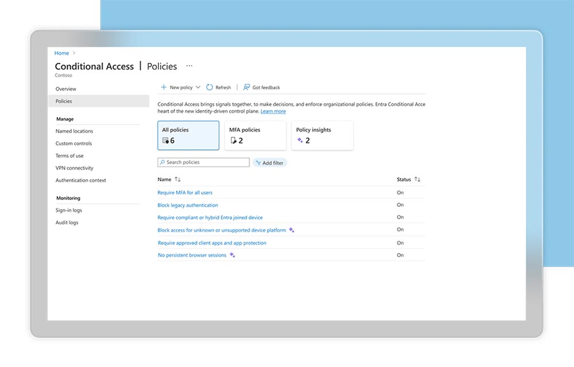This screenshot has height=367, width=574.
Task: Open the ellipsis more options menu
Action: pyautogui.click(x=189, y=66)
